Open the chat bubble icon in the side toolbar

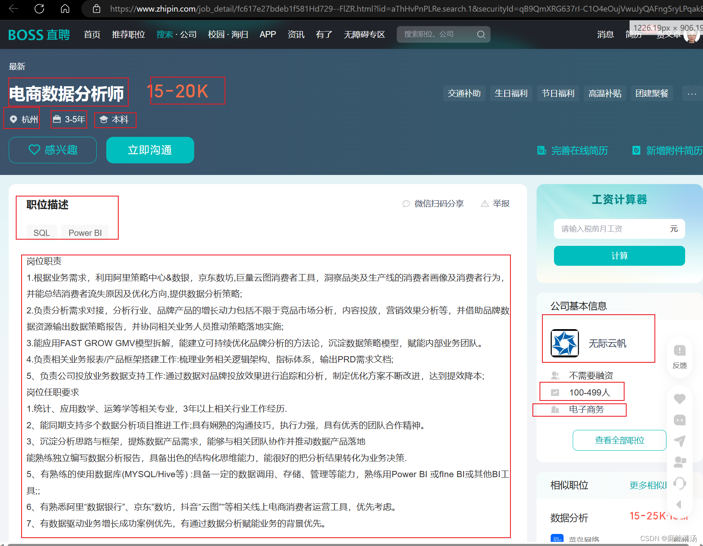680,420
